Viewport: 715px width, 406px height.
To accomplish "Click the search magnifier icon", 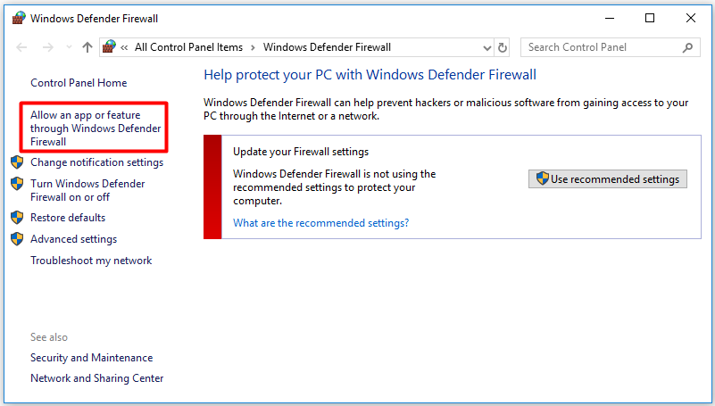I will pyautogui.click(x=687, y=47).
